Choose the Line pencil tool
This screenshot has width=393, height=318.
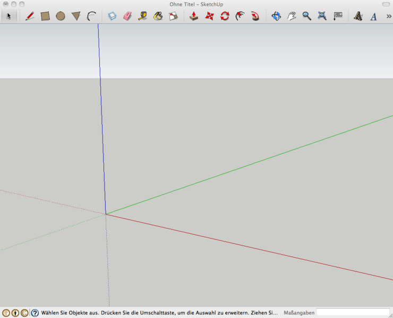point(30,16)
